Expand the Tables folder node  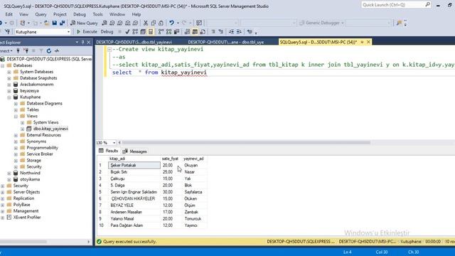(x=16, y=110)
